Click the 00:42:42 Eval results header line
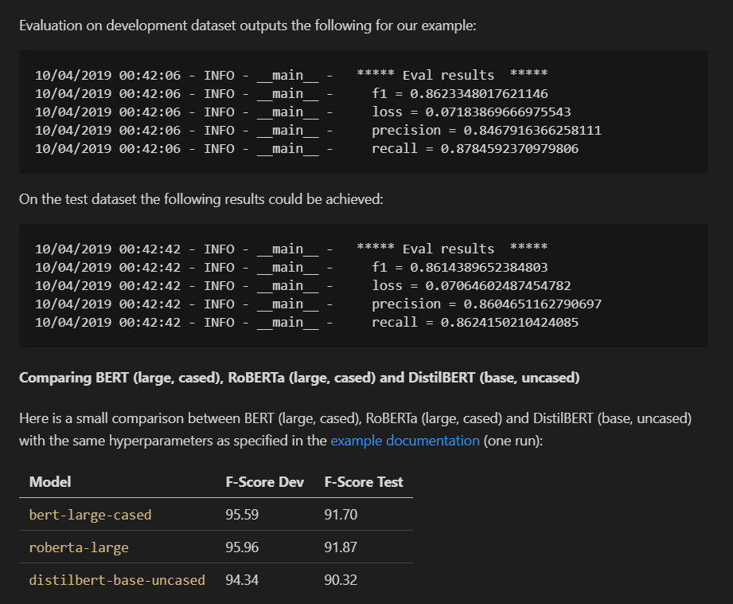 coord(291,249)
